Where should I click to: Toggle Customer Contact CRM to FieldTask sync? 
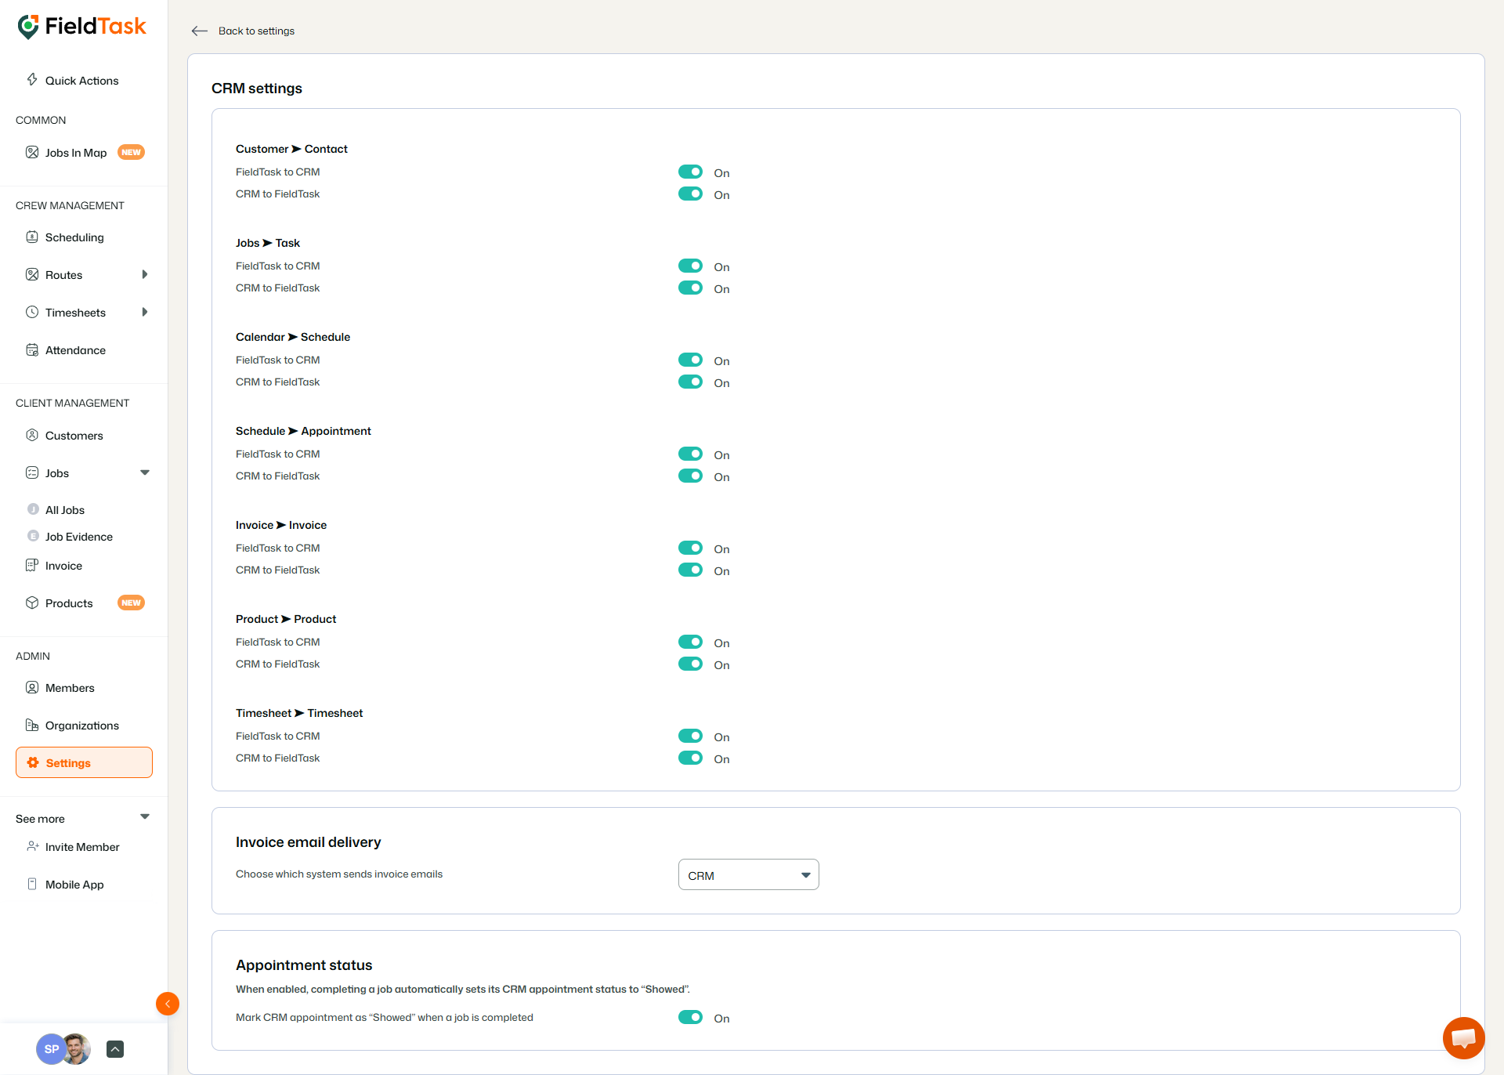690,194
